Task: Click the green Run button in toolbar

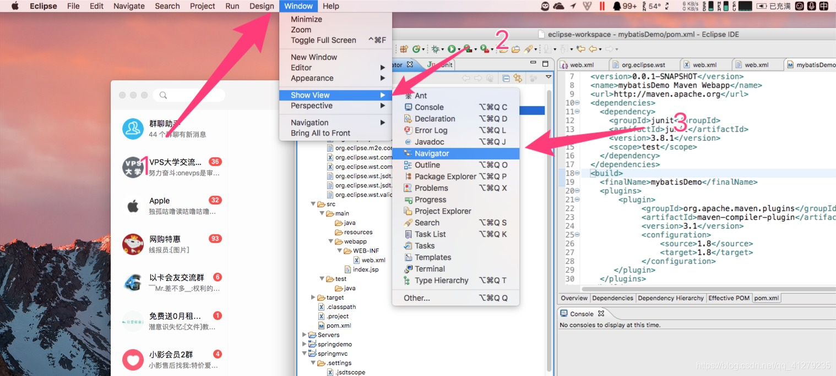Action: coord(452,49)
